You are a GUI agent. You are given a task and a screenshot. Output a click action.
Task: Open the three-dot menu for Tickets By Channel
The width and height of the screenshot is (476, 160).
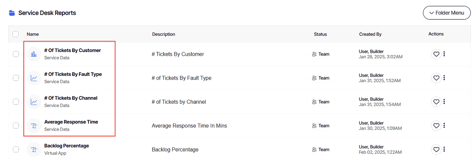[x=444, y=102]
